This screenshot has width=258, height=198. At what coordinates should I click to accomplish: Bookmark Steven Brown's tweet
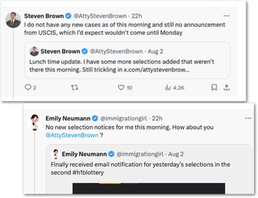(x=214, y=87)
